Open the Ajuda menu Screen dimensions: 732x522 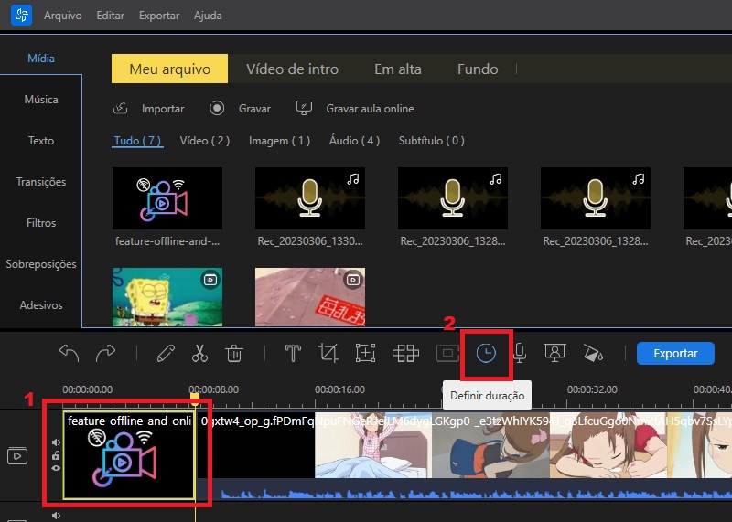coord(208,16)
